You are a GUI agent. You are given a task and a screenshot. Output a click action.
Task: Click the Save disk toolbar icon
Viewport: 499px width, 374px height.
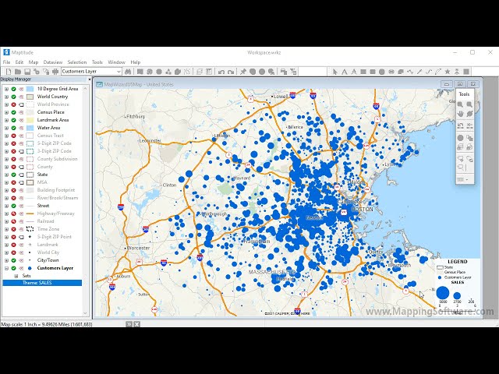coord(27,72)
